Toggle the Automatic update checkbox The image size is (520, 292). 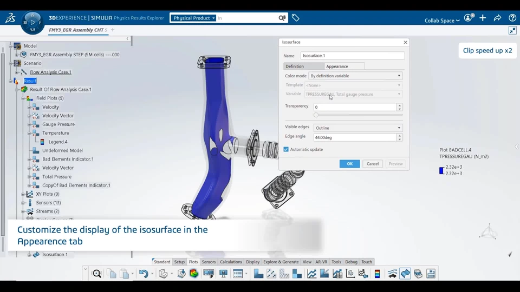coord(286,149)
